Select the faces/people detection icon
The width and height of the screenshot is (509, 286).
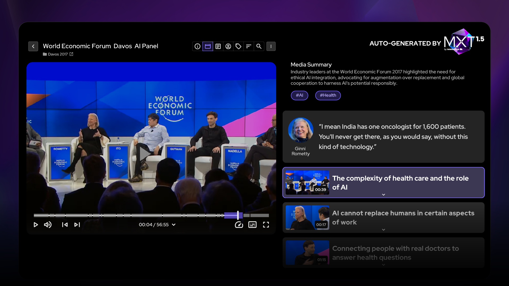coord(228,46)
